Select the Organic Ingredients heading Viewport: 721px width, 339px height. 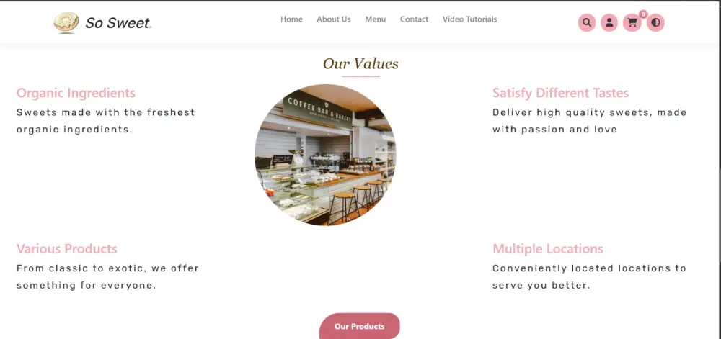pos(76,93)
